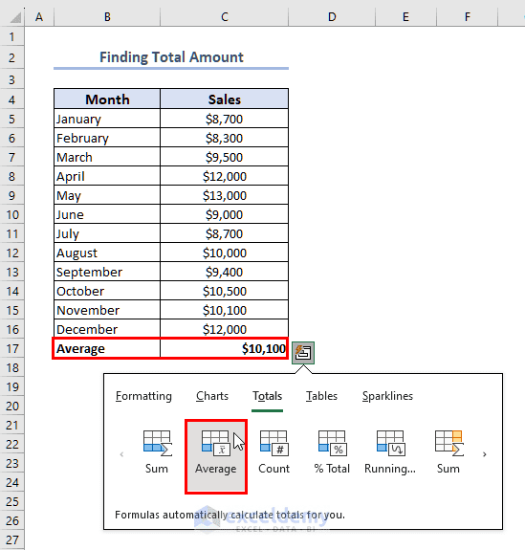Switch to the Tables tab

click(x=321, y=396)
